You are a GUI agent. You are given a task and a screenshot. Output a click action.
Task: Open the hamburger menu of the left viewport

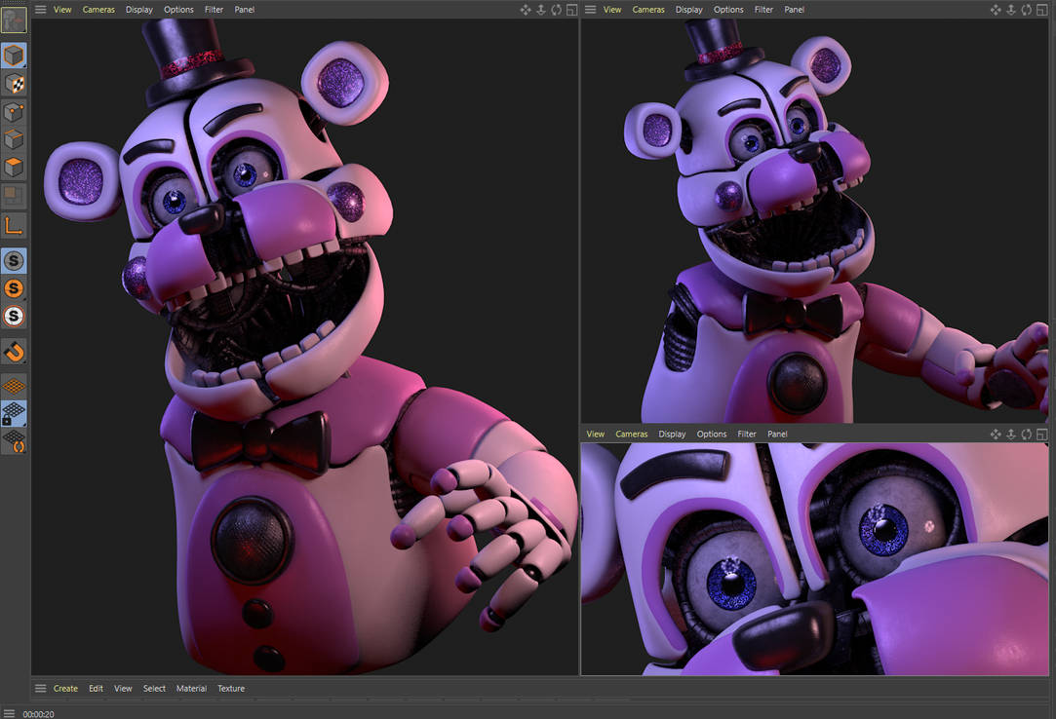[x=39, y=9]
